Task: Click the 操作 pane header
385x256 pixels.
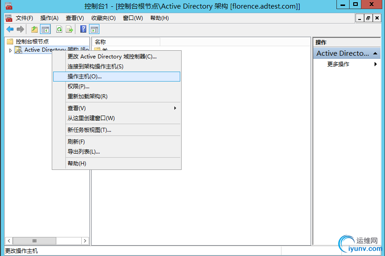Action: pos(347,43)
